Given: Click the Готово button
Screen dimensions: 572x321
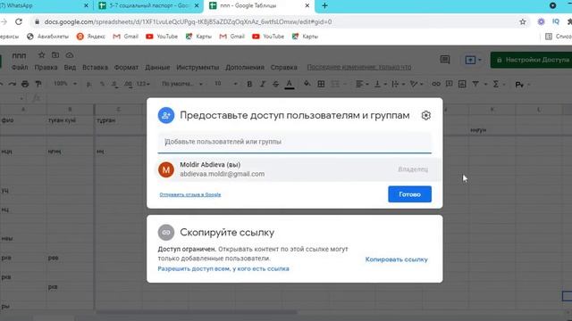Looking at the screenshot, I should click(409, 194).
